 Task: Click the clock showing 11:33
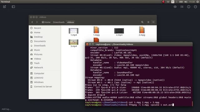192,2
